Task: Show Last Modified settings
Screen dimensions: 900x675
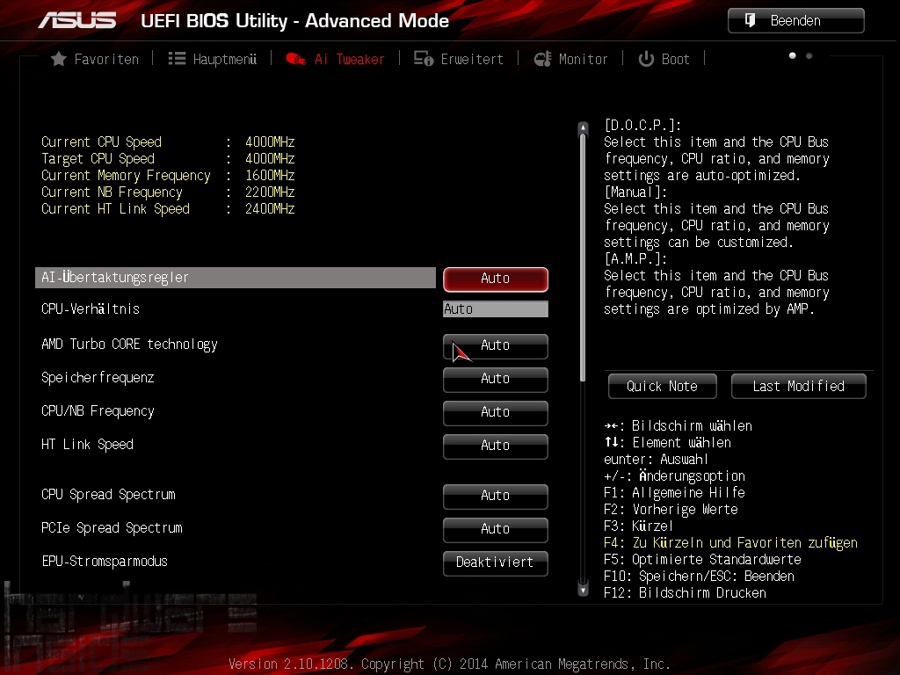Action: click(x=798, y=387)
